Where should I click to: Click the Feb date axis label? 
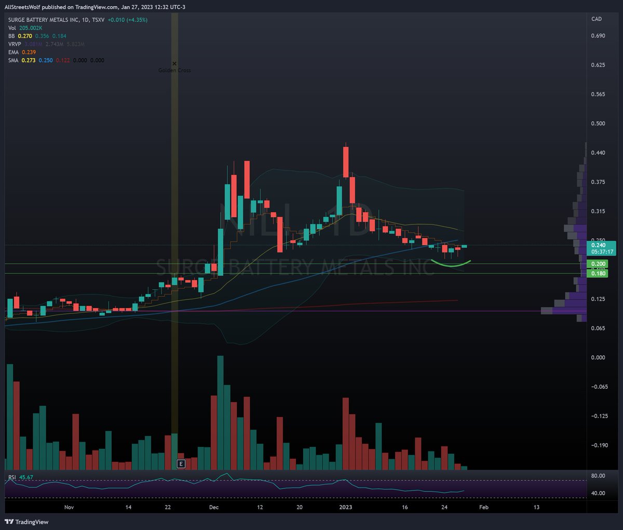[484, 507]
